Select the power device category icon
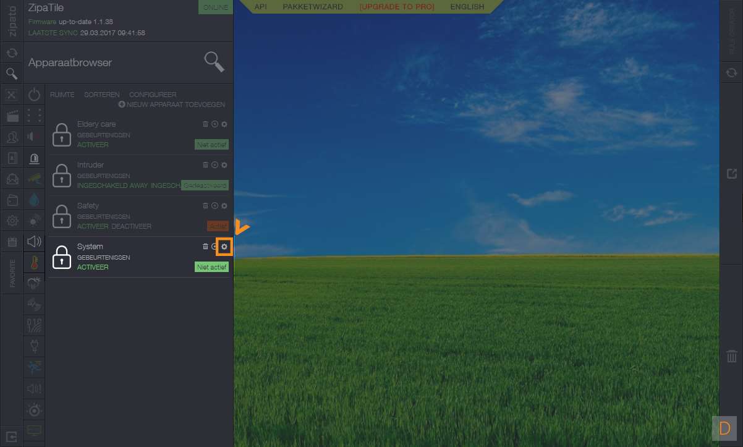Image resolution: width=743 pixels, height=447 pixels. (35, 95)
